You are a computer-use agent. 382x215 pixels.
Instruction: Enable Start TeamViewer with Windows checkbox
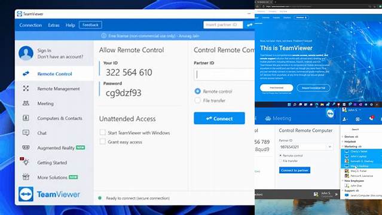click(x=103, y=133)
